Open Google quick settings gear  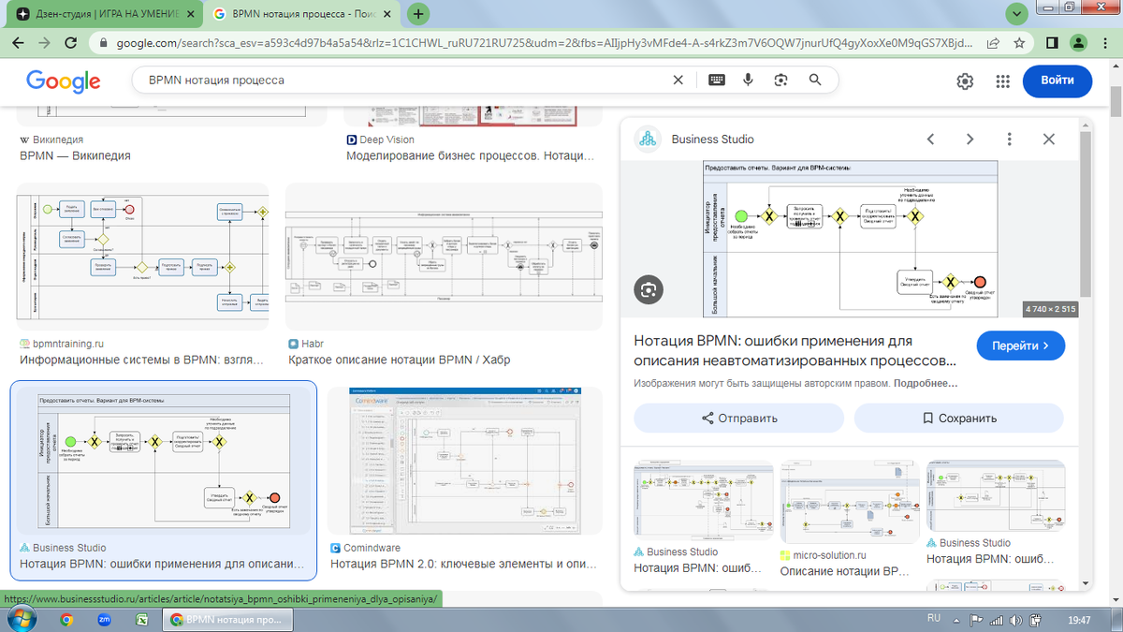coord(965,81)
